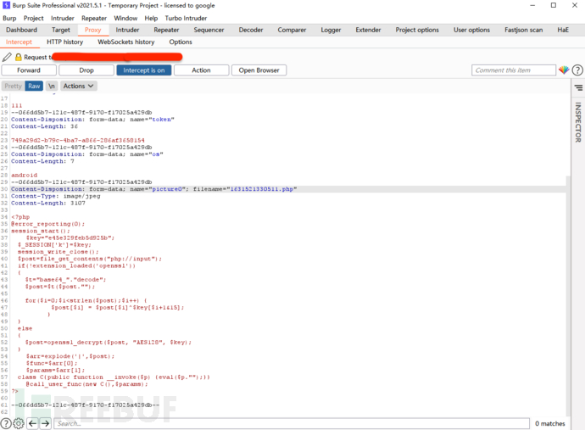Open the HaE tab
This screenshot has width=585, height=430.
coord(563,30)
